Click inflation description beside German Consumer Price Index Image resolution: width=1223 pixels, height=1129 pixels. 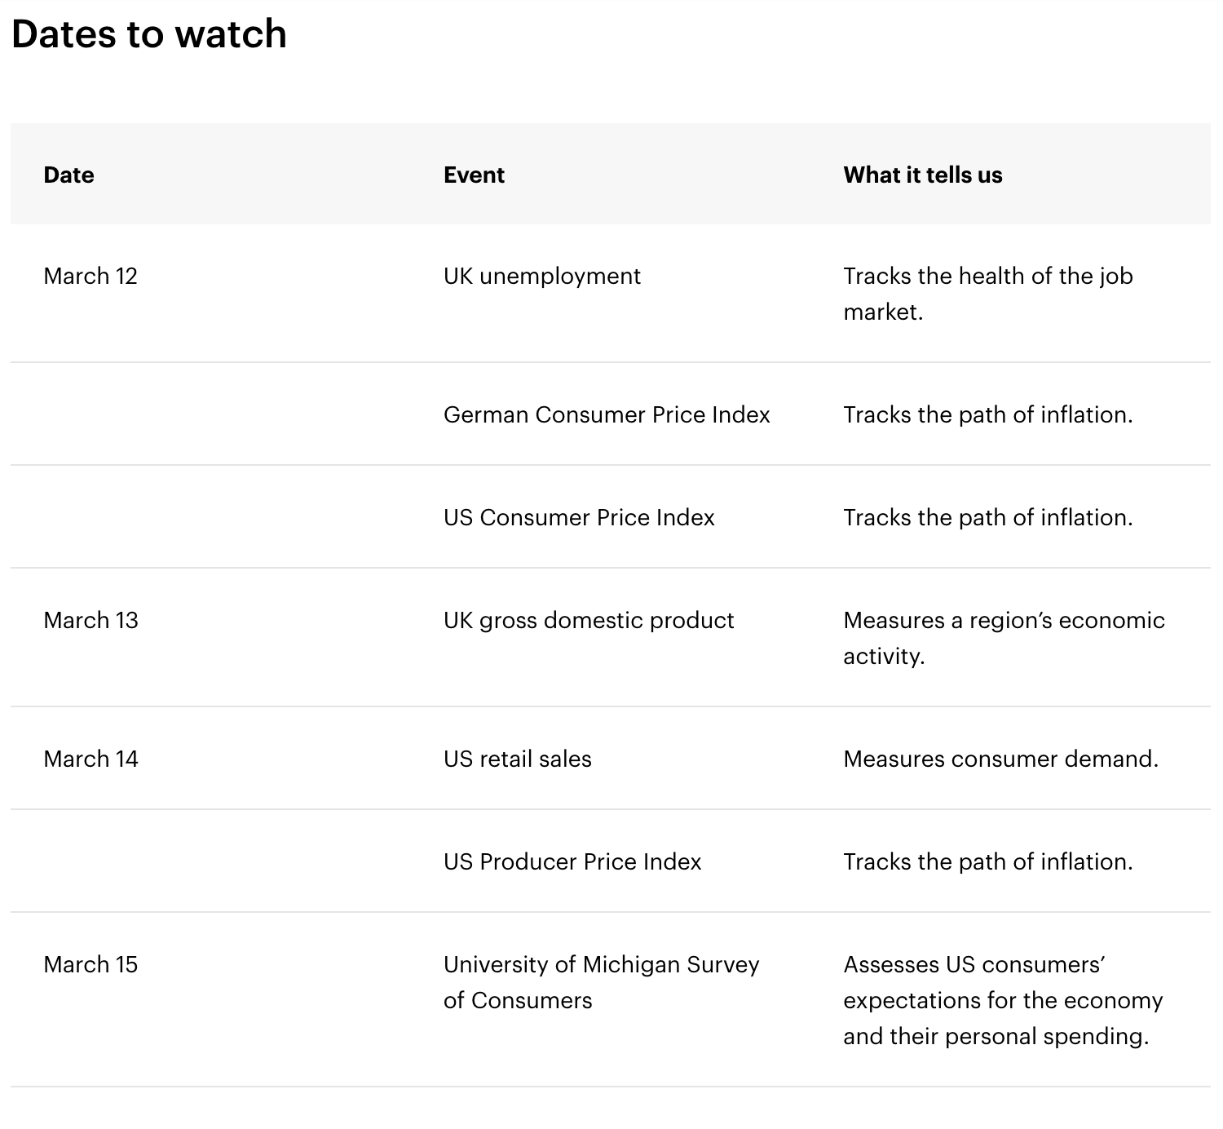(987, 414)
